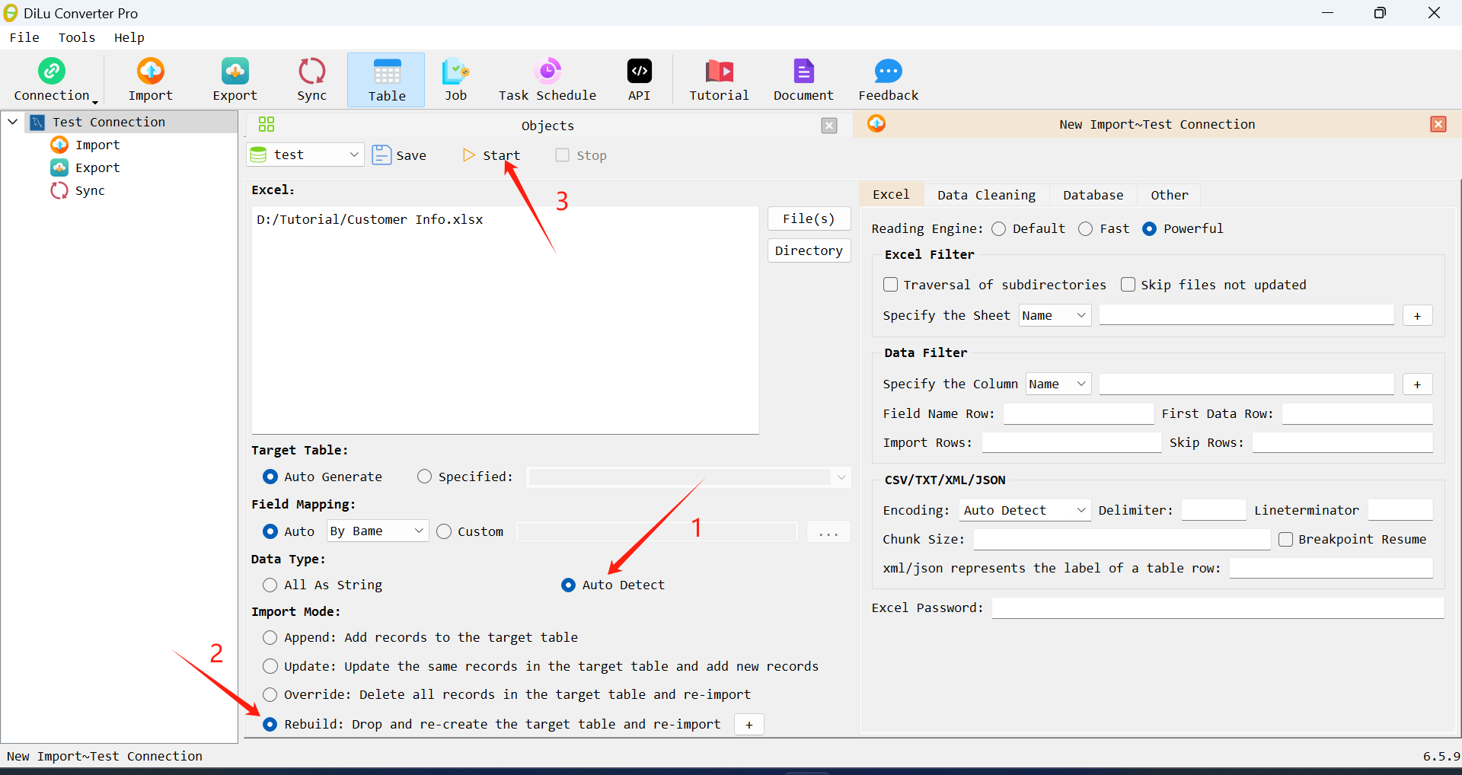Select the Update import mode
Viewport: 1462px width, 775px height.
pos(270,666)
